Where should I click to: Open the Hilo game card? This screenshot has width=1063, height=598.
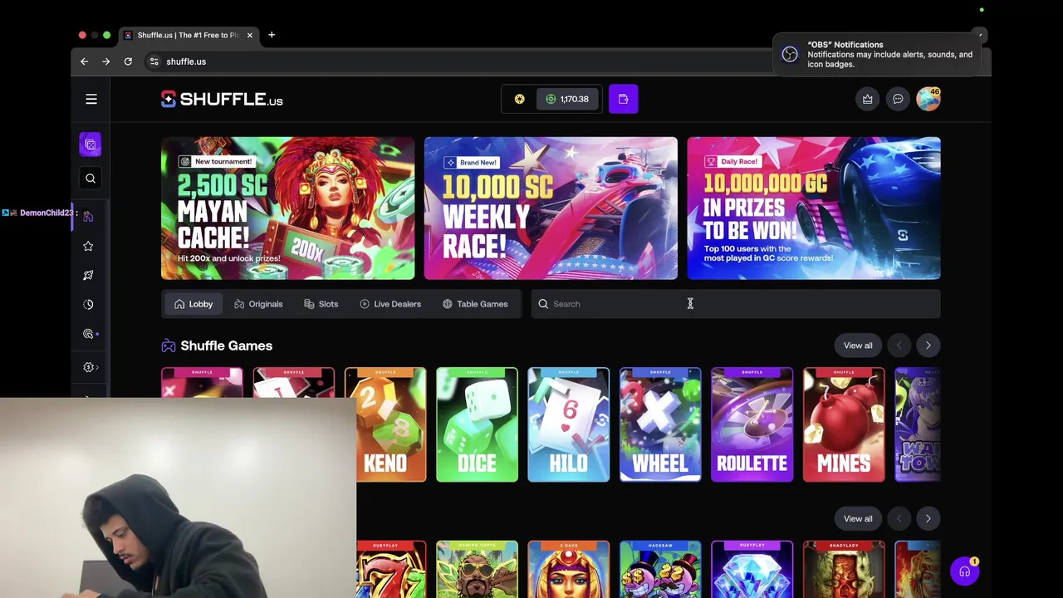coord(568,424)
